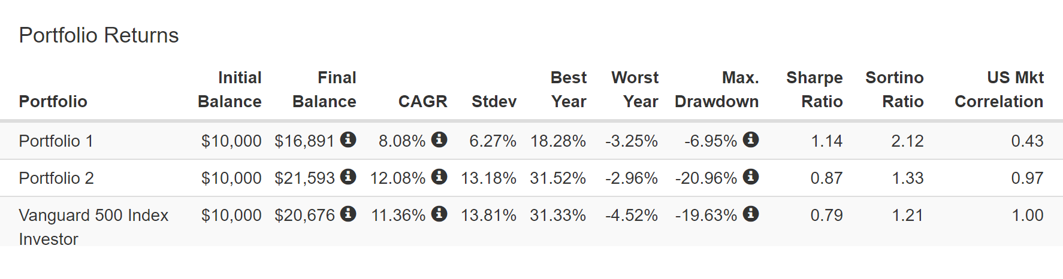Click the Max. Drawdown column header
This screenshot has width=1063, height=279.
coord(717,90)
